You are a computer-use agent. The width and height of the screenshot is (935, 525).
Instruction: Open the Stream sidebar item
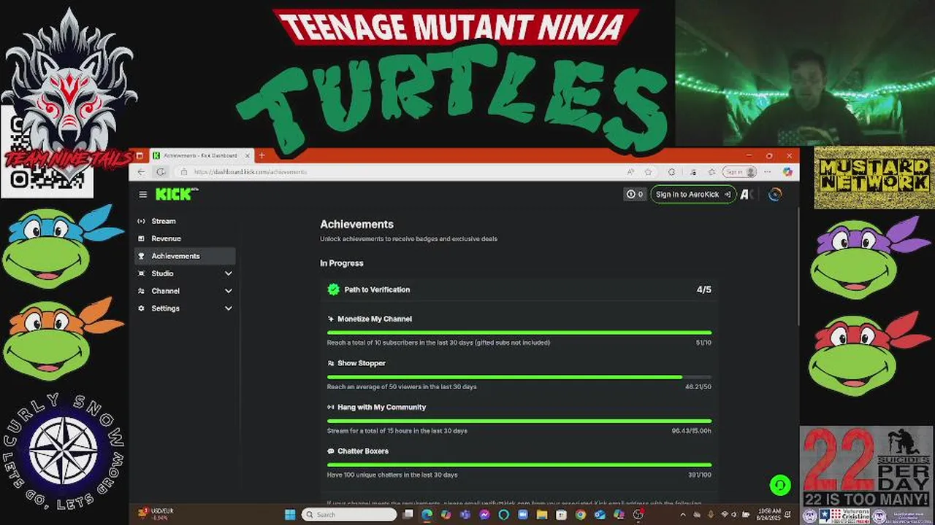pyautogui.click(x=185, y=221)
